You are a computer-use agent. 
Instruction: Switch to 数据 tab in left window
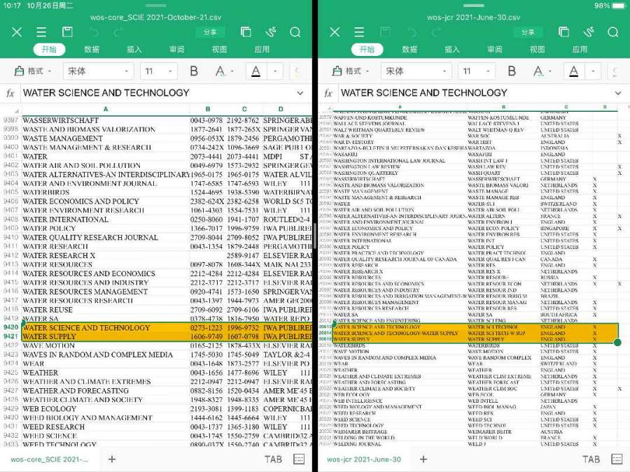(x=92, y=50)
